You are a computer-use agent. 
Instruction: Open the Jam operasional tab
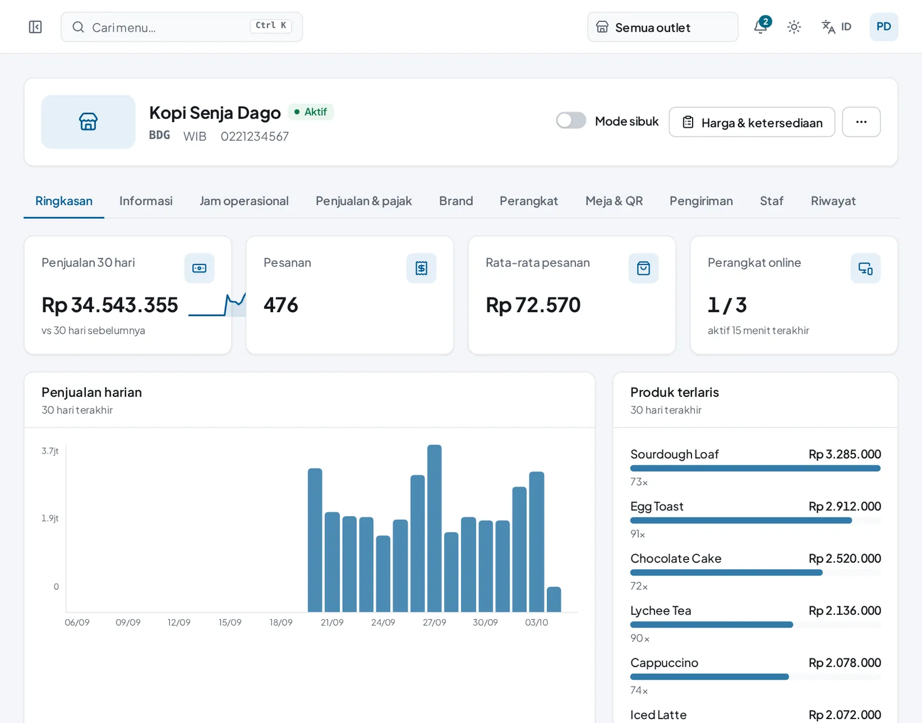pos(244,201)
